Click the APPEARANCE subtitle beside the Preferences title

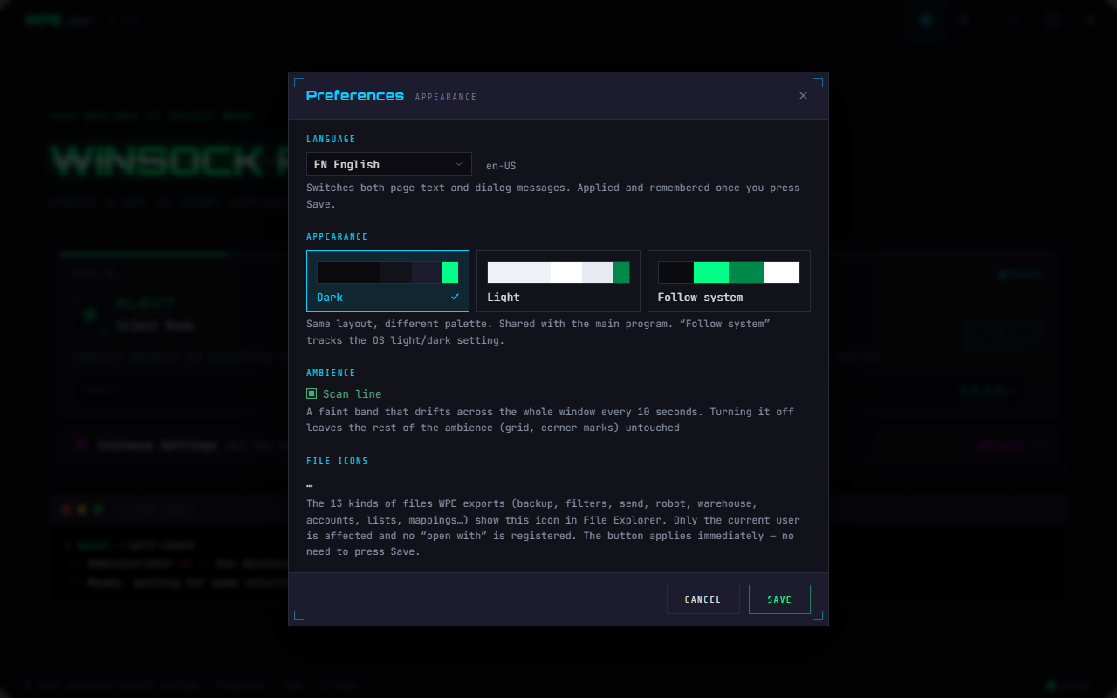point(446,98)
